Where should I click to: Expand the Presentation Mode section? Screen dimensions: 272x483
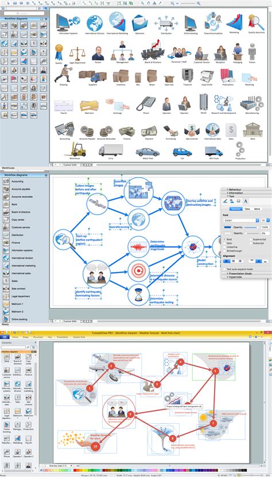(239, 274)
